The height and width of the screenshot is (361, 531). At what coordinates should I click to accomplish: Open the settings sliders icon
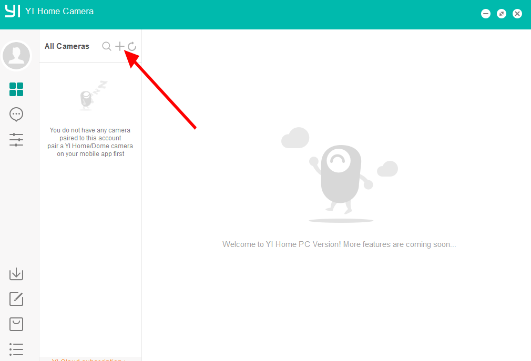coord(16,140)
